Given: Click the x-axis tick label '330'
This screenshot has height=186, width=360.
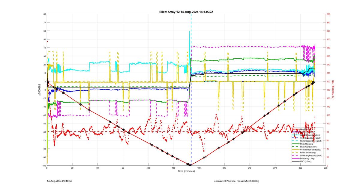Looking at the screenshot, I should click(x=325, y=168).
